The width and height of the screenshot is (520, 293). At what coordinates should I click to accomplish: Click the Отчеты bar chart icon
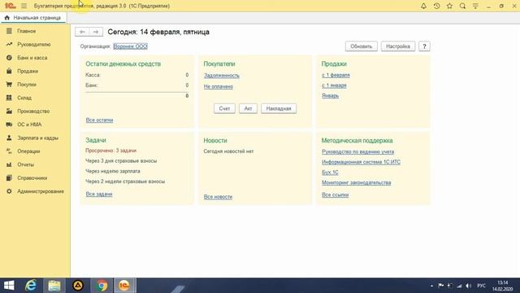(9, 164)
